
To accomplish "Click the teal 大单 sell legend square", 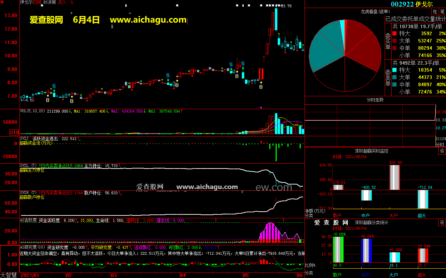I will 394,77.
